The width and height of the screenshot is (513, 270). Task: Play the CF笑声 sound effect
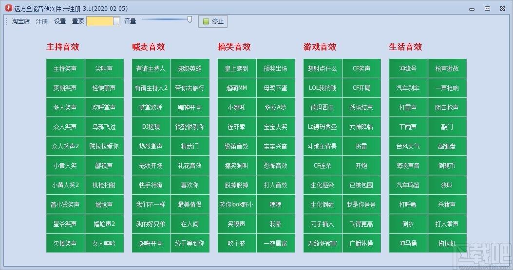361,68
